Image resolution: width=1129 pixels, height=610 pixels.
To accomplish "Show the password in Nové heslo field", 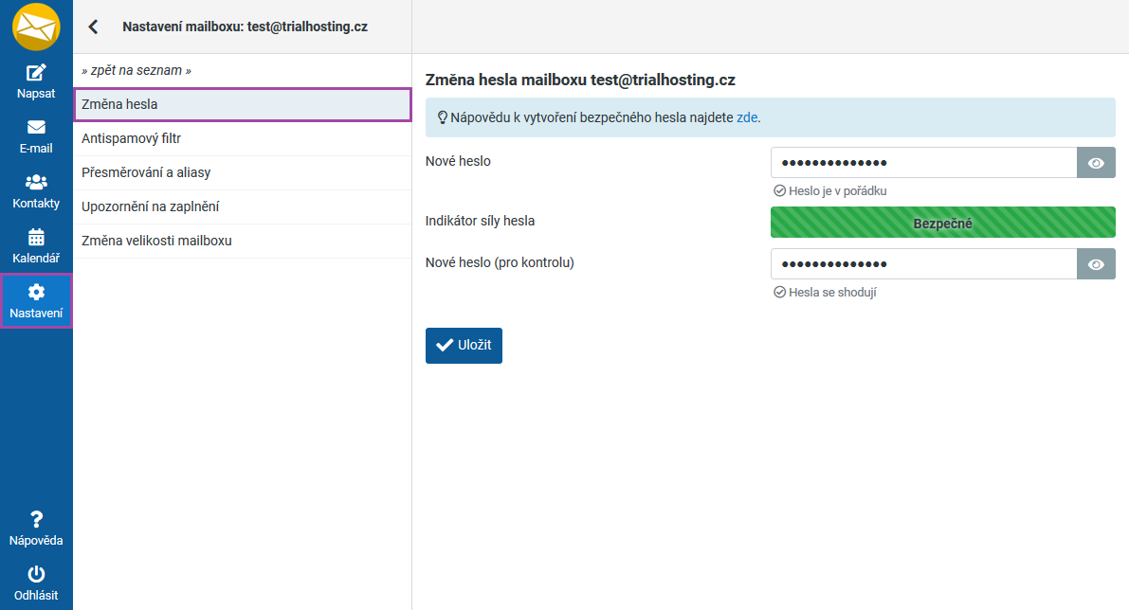I will click(x=1096, y=163).
